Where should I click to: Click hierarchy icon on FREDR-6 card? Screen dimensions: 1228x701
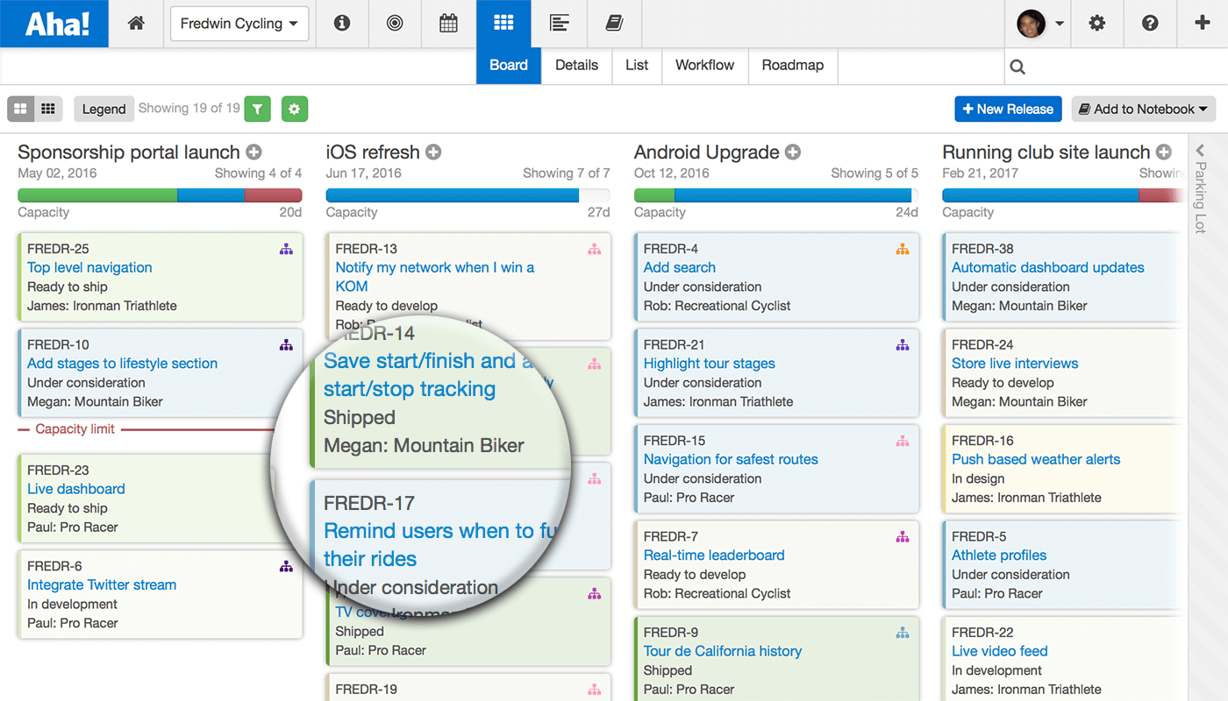pyautogui.click(x=286, y=567)
